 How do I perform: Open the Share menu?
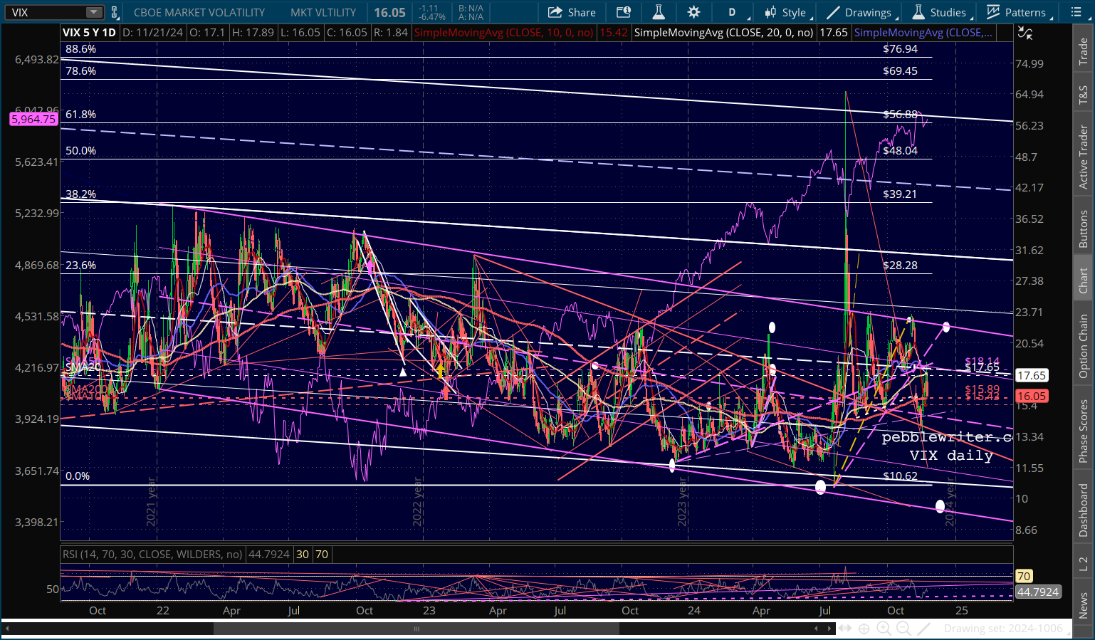tap(572, 12)
